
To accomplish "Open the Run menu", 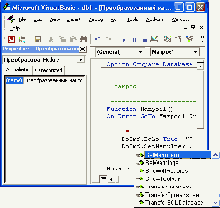I will [115, 19].
